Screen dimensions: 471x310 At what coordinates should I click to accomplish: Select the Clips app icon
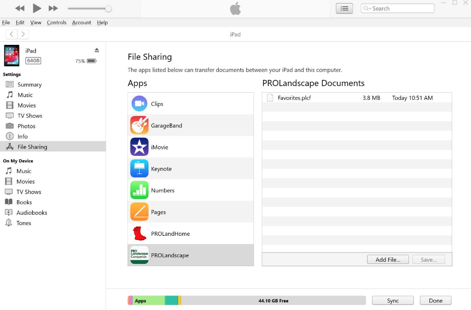[139, 104]
